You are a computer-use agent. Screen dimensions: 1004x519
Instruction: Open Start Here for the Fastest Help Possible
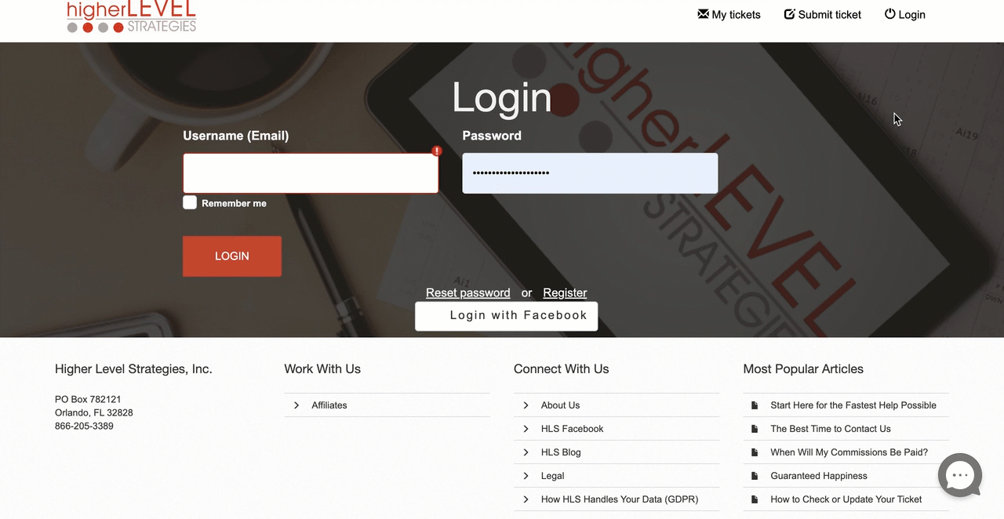tap(853, 405)
